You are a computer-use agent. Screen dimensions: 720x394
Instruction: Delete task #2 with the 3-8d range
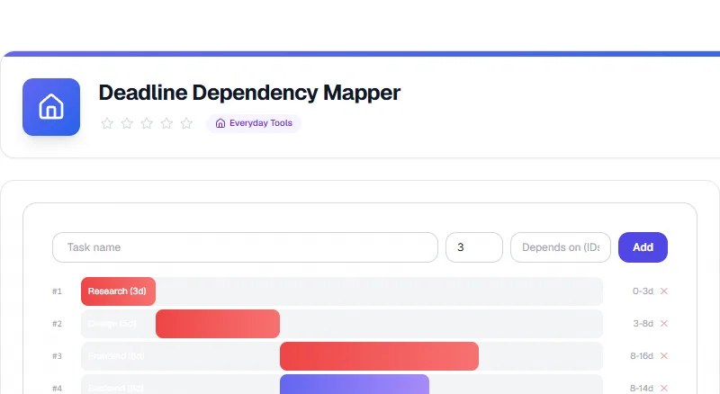coord(664,323)
